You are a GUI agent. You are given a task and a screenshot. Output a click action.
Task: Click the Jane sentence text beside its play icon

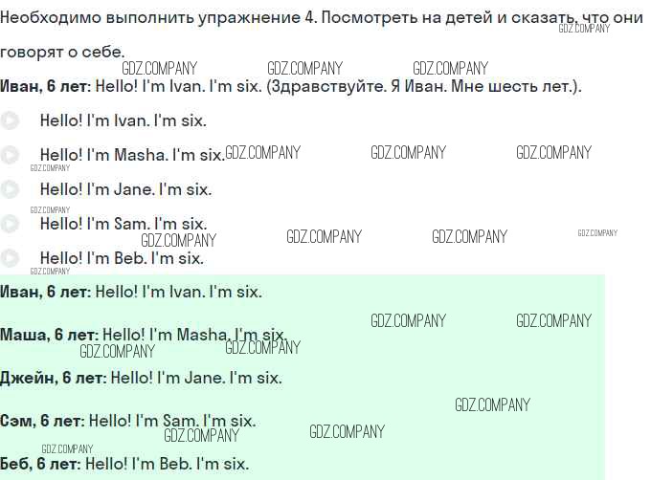125,189
